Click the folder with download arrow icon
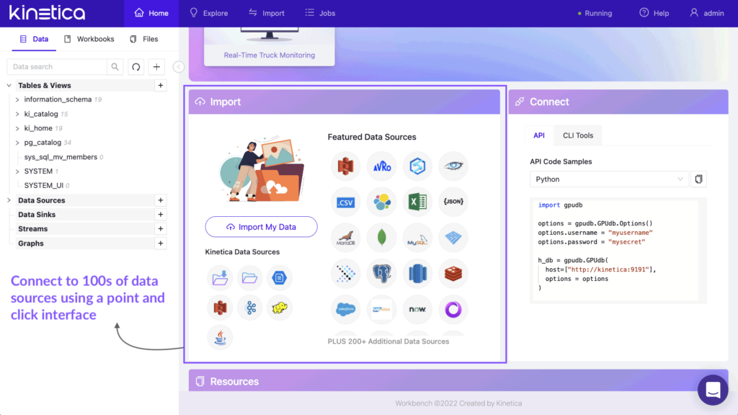Viewport: 738px width, 415px height. pos(220,277)
